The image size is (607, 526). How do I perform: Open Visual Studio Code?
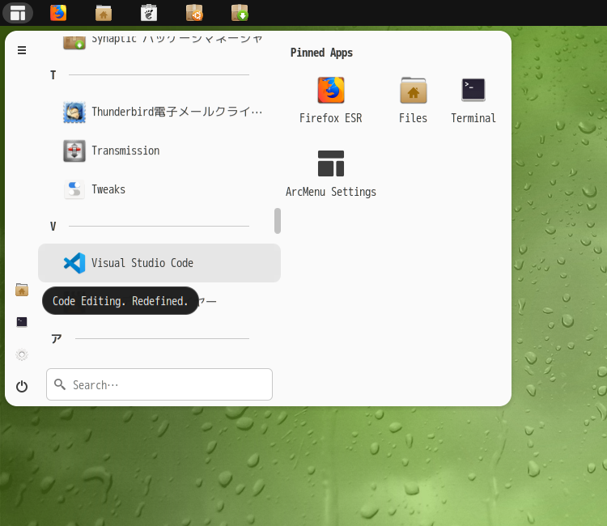[159, 263]
